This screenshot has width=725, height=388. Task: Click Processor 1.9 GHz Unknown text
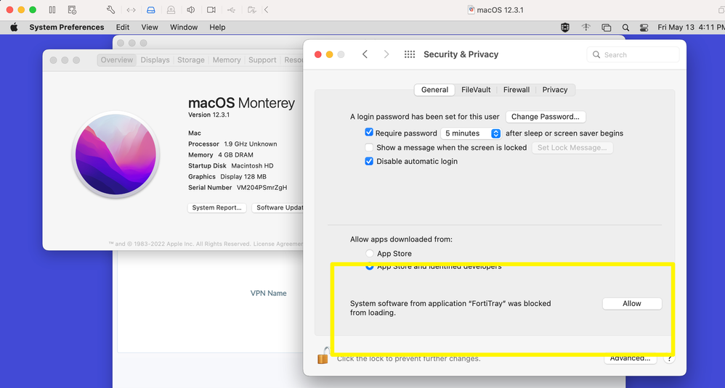pyautogui.click(x=232, y=144)
